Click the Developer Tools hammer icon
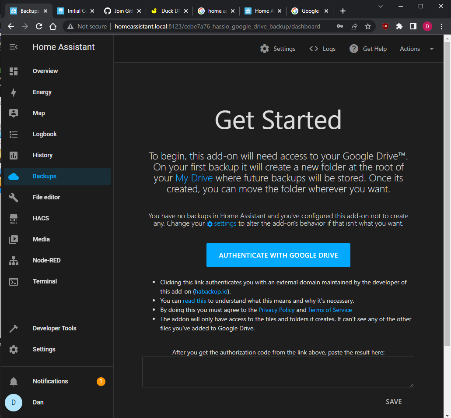Image resolution: width=451 pixels, height=418 pixels. (14, 329)
